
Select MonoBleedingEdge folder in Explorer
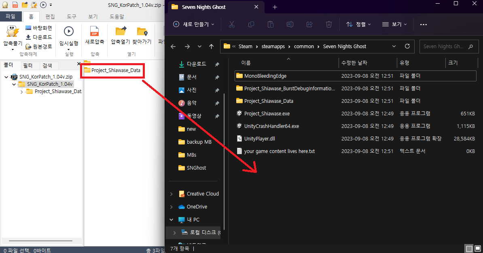click(x=356, y=76)
